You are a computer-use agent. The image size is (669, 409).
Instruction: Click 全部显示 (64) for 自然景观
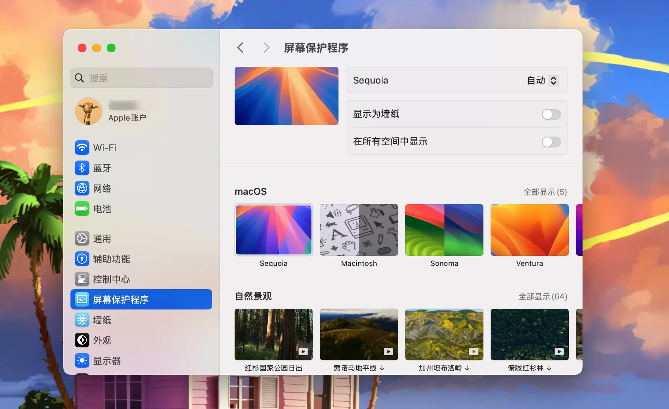[x=543, y=296]
